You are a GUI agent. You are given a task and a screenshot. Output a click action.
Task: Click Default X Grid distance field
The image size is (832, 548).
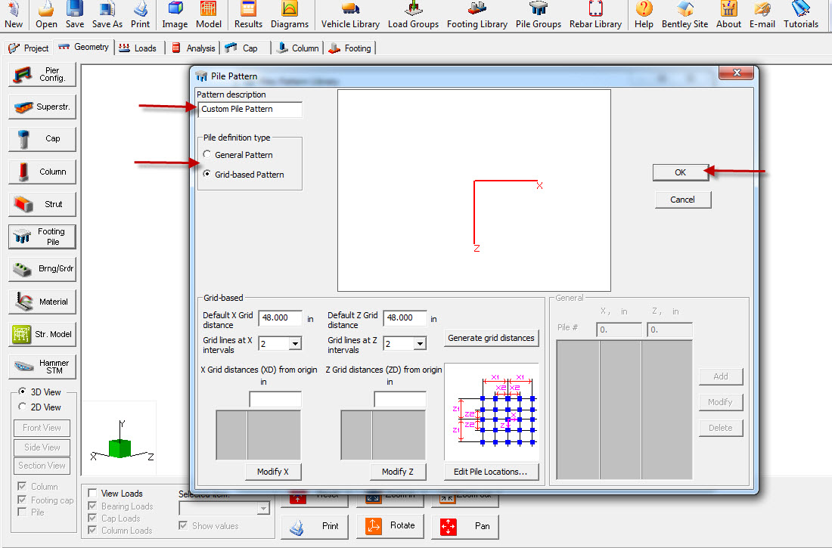280,317
